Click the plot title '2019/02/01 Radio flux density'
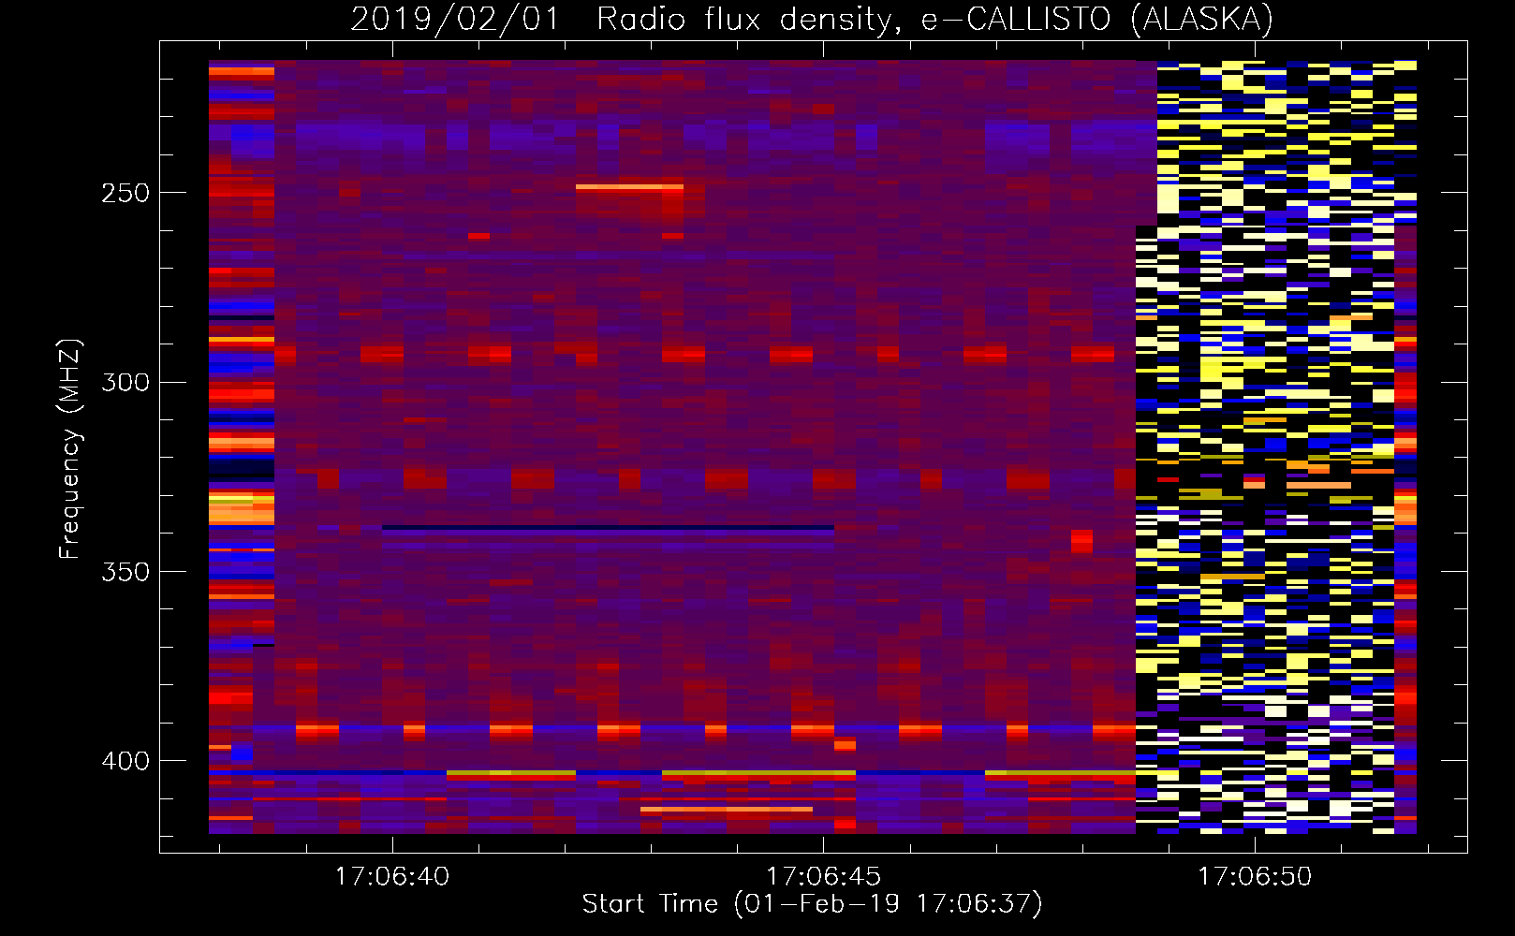Screen dimensions: 1515x936 pyautogui.click(x=812, y=19)
